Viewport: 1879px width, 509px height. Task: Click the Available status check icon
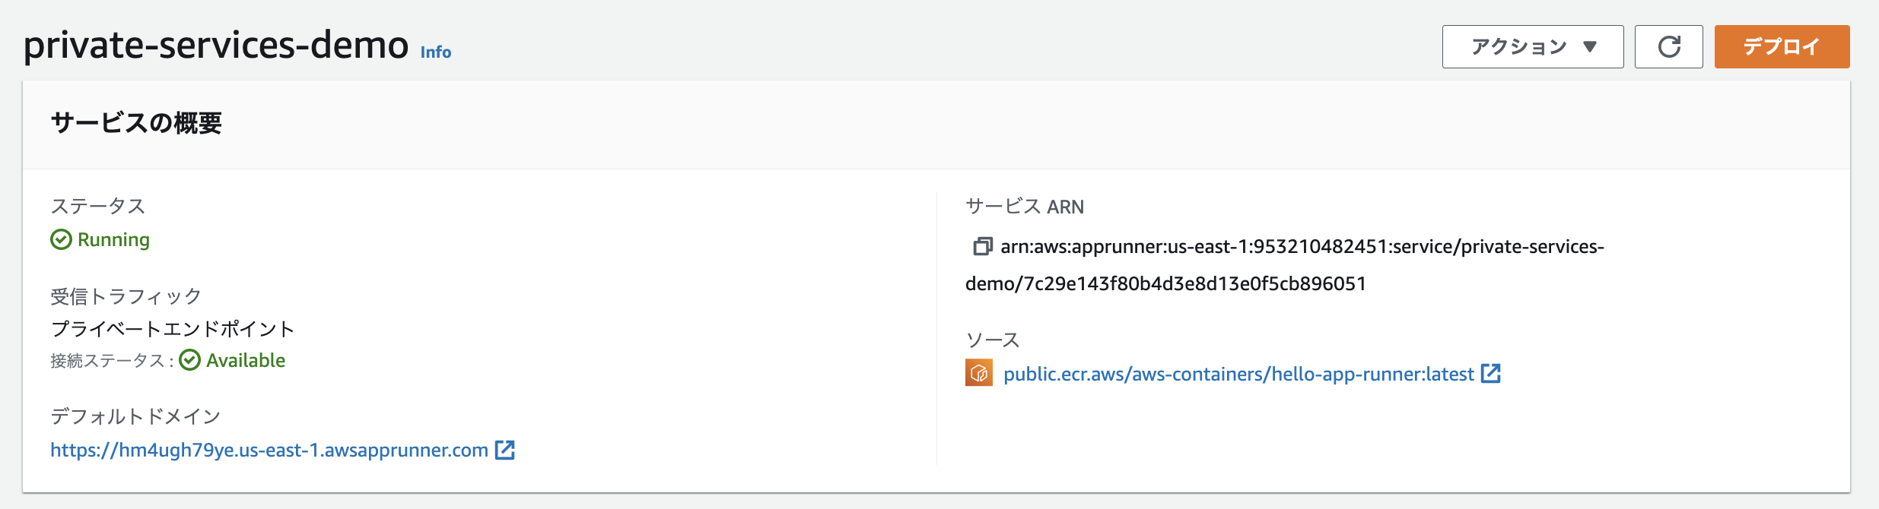click(190, 360)
